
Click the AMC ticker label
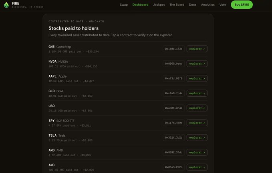52,165
